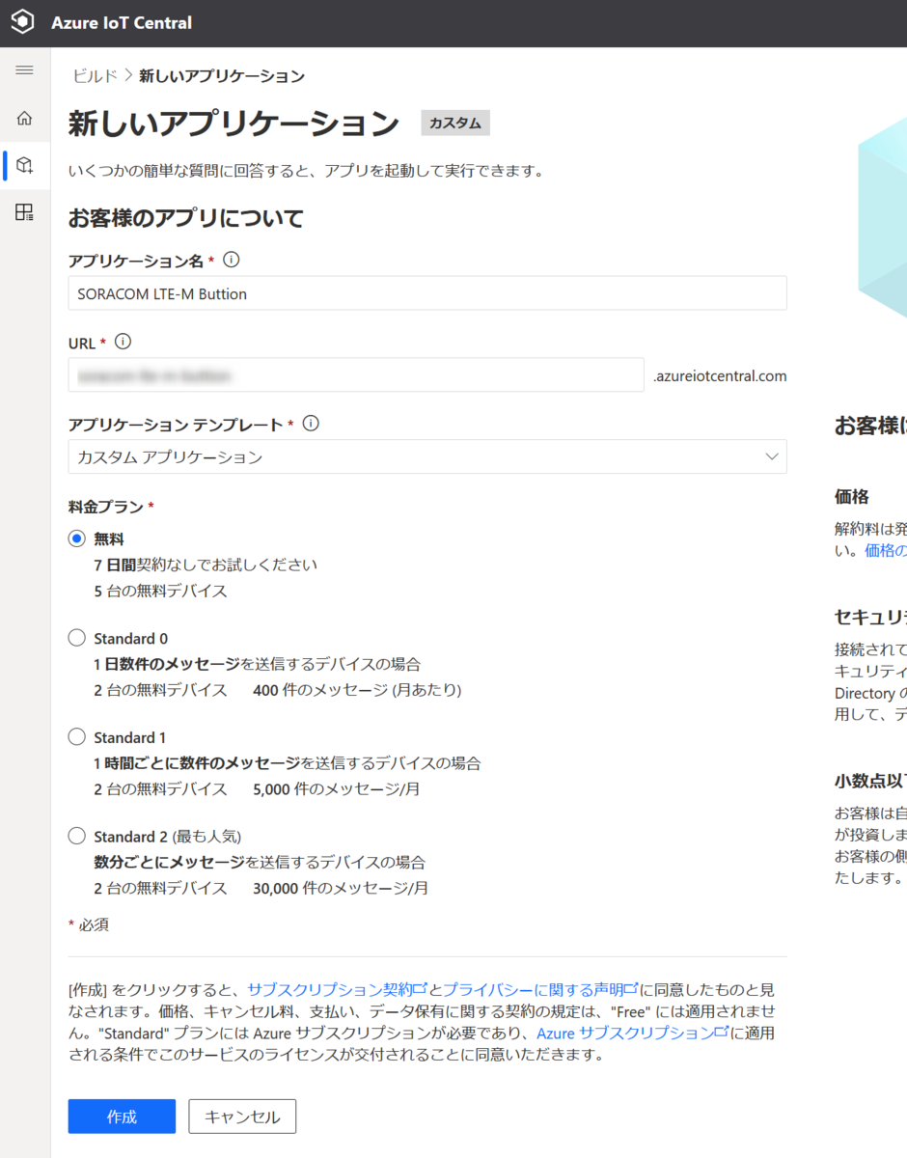Click 30,000 件のメッセージ/月 text
This screenshot has height=1158, width=907.
pos(341,888)
